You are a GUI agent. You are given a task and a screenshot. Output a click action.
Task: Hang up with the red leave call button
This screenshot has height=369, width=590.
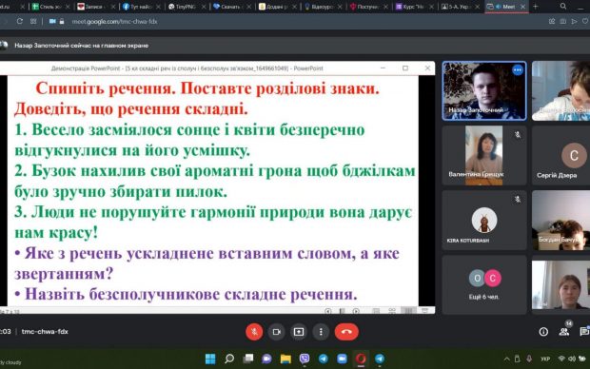click(346, 332)
